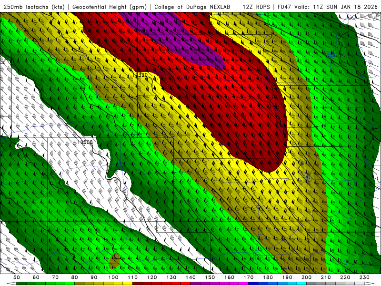Click the 50 value on the legend
This screenshot has width=381, height=286.
click(16, 277)
